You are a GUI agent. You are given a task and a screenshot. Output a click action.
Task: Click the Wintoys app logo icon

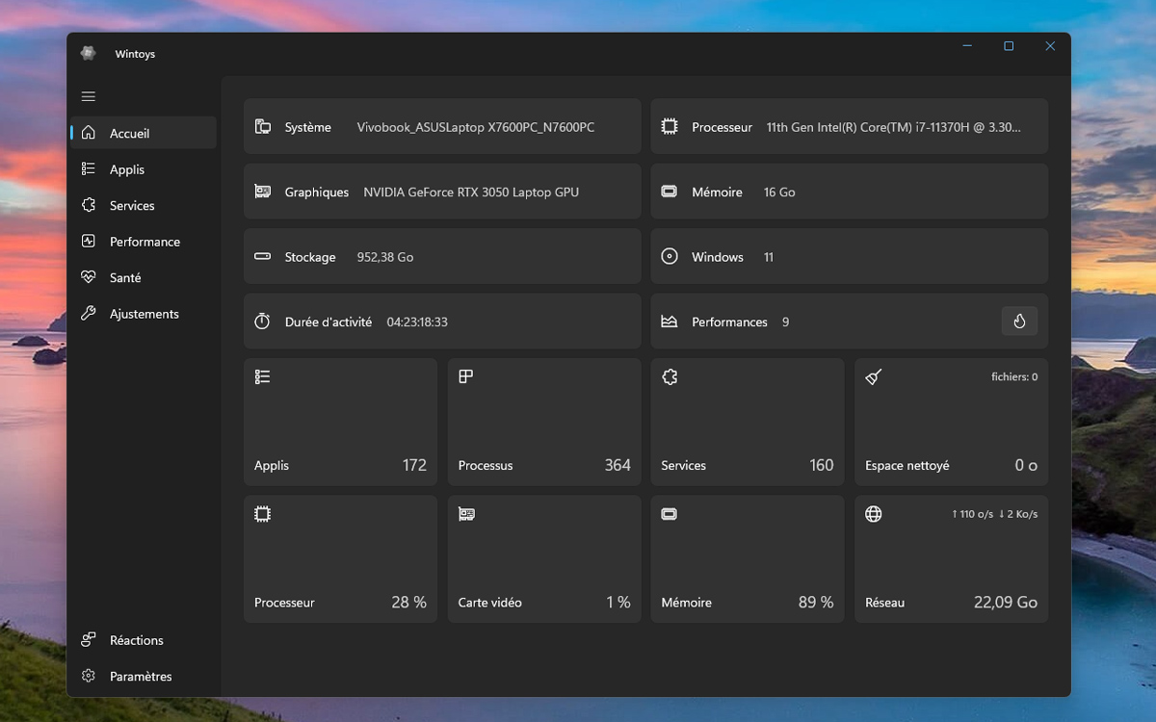pos(89,54)
